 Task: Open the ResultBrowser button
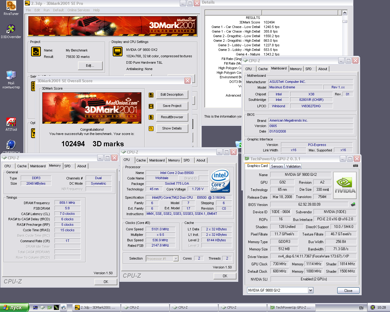[x=172, y=117]
